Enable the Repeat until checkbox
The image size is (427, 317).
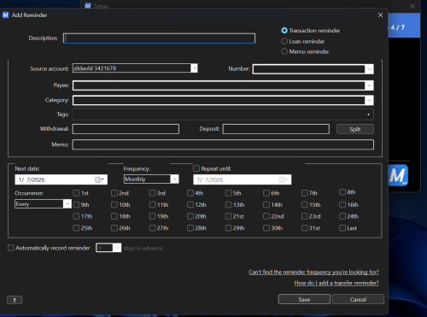click(196, 168)
